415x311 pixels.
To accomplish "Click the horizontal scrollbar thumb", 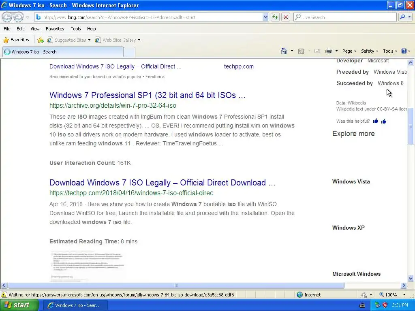I will click(176, 285).
